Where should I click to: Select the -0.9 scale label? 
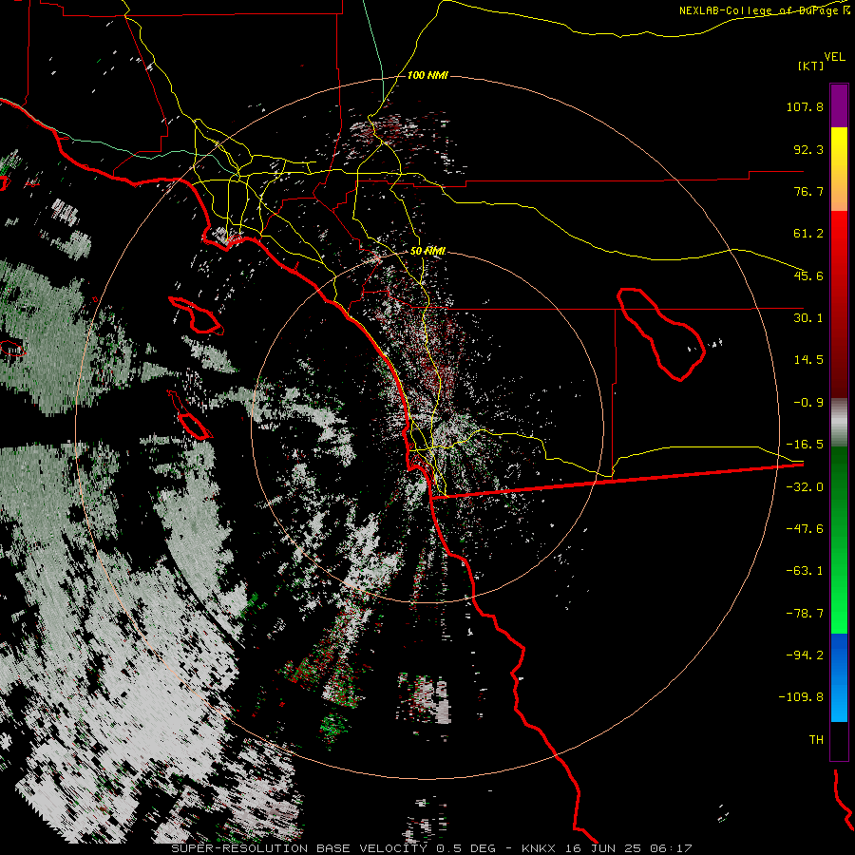(x=808, y=403)
